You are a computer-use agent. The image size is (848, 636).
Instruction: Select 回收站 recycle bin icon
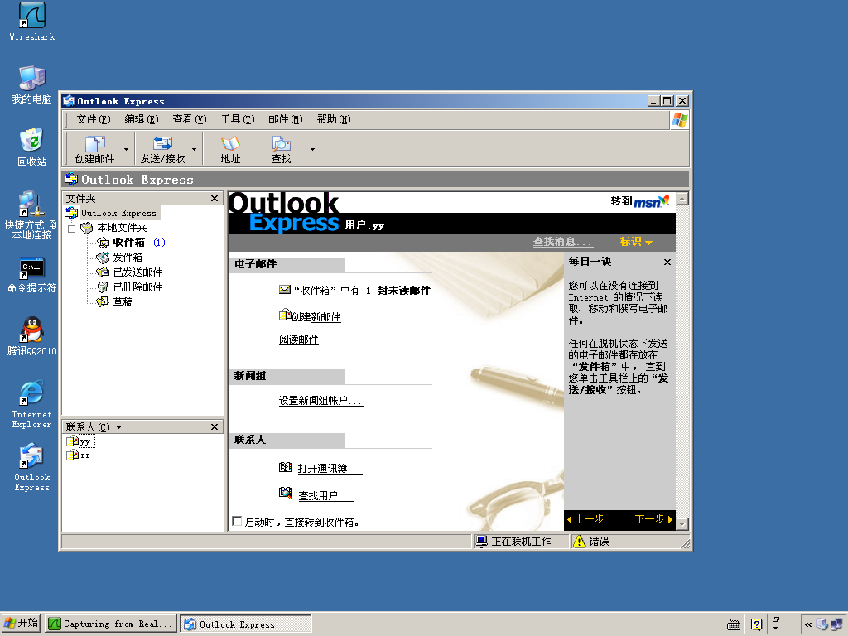click(32, 147)
